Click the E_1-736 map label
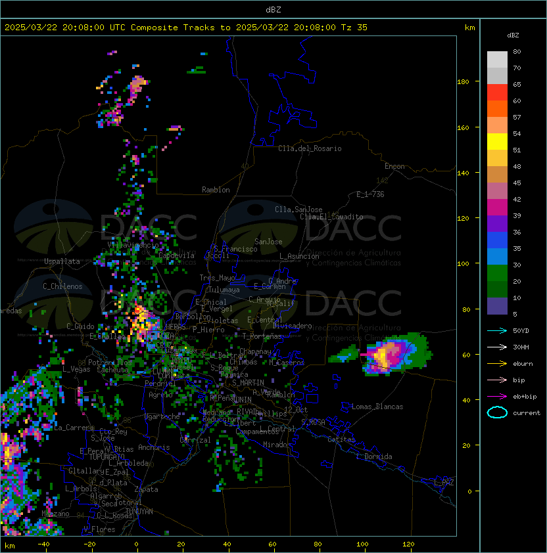Image resolution: width=547 pixels, height=553 pixels. tap(370, 194)
